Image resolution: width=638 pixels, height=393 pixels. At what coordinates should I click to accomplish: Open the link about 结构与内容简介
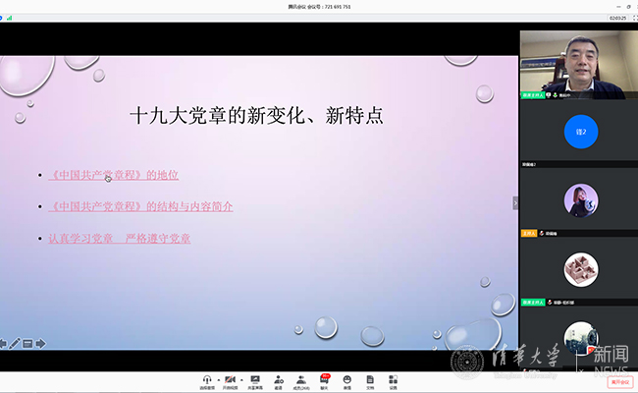(x=140, y=206)
